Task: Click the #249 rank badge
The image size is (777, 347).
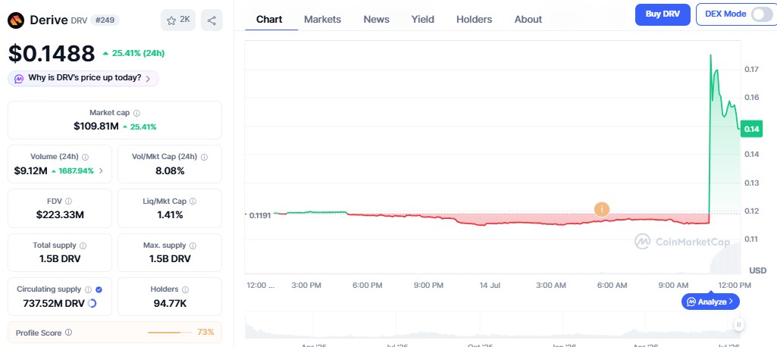Action: click(105, 20)
